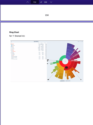93x125 pixels.
Task: Click the black tooltip on red ring
Action: pos(66,67)
